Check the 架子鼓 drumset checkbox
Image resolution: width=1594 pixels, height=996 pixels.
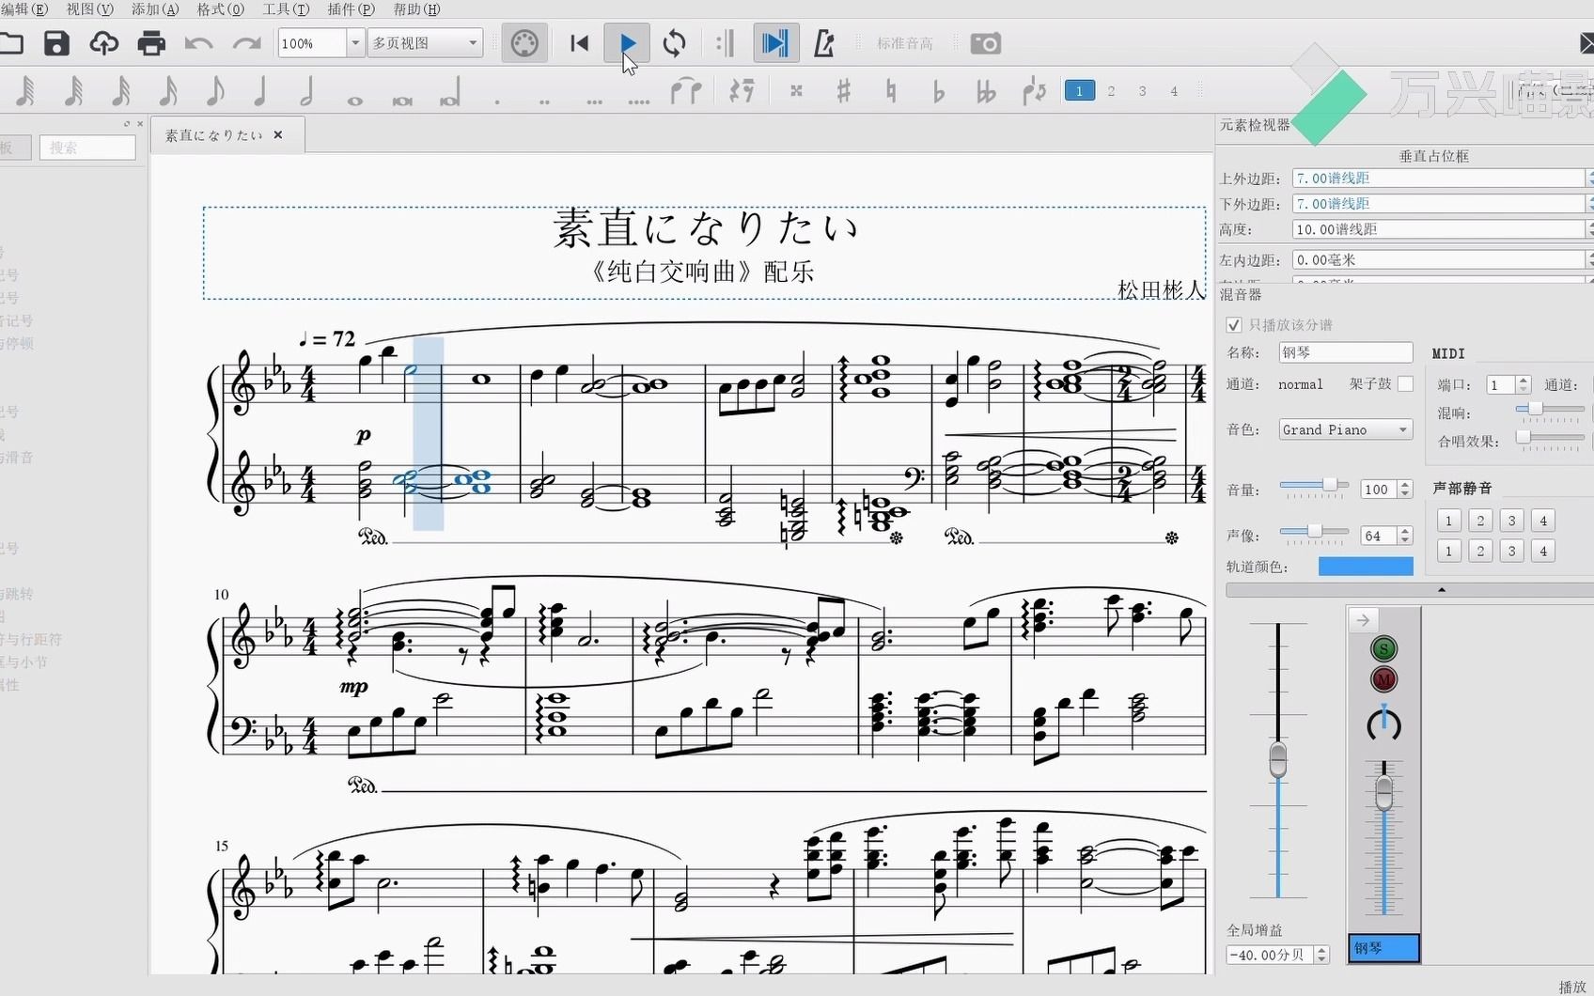tap(1405, 383)
